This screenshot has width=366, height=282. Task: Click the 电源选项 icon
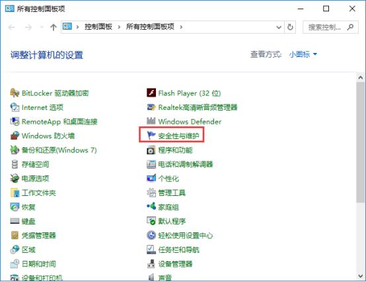pyautogui.click(x=15, y=179)
